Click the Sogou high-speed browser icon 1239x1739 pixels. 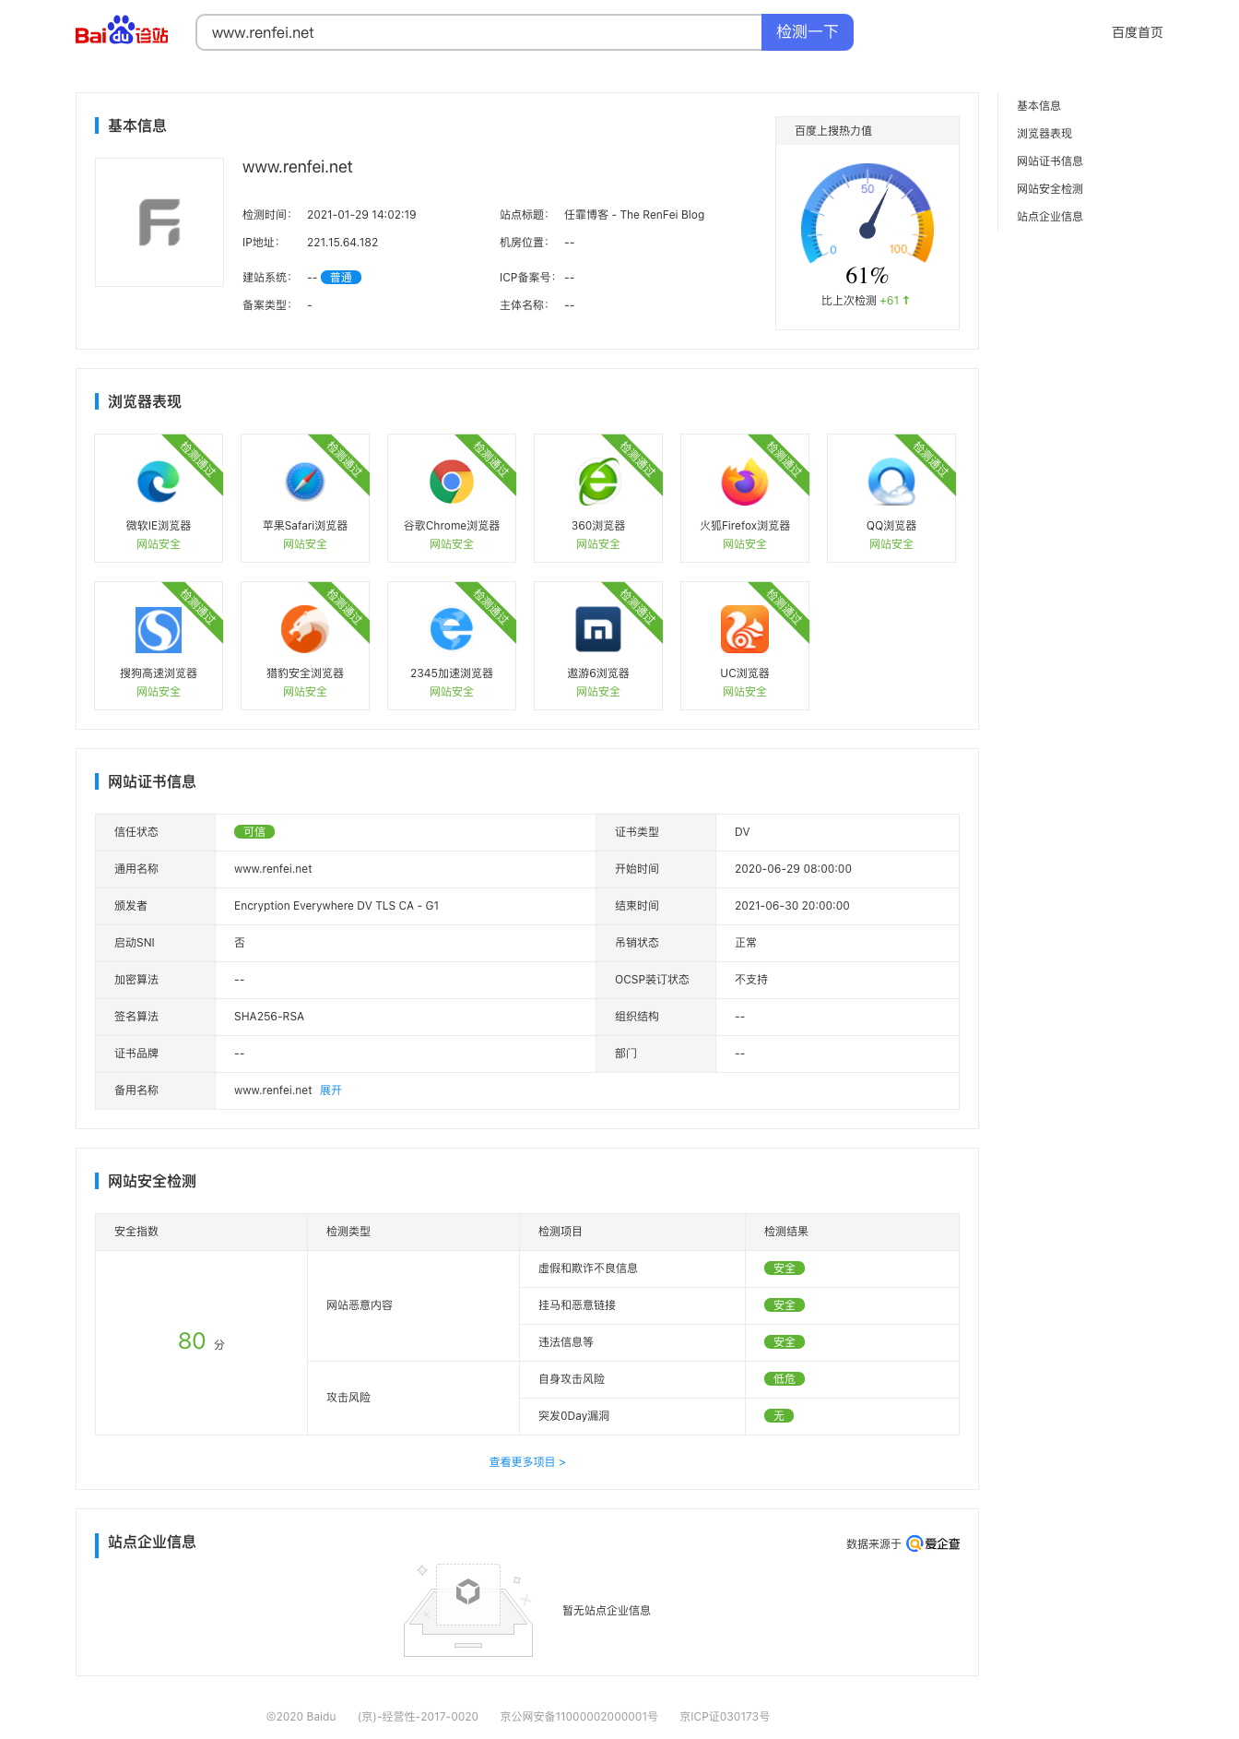[159, 629]
